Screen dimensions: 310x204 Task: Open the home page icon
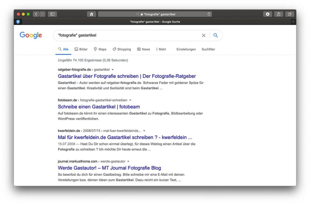91,14
